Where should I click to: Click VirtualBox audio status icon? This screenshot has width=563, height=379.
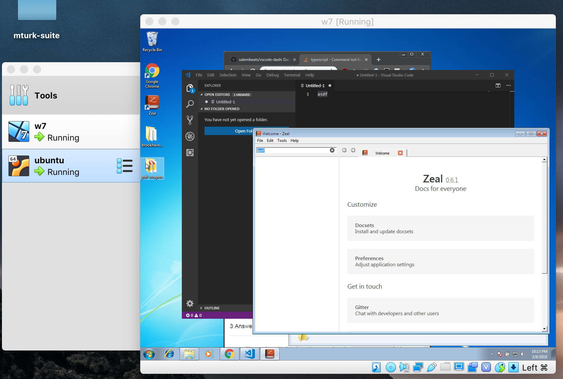click(404, 367)
